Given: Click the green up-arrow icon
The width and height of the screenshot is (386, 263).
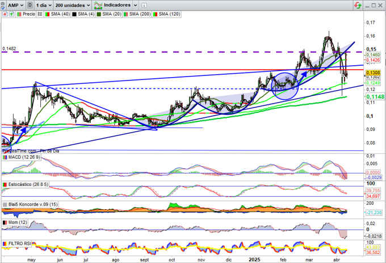Looking at the screenshot, I should (11, 14).
